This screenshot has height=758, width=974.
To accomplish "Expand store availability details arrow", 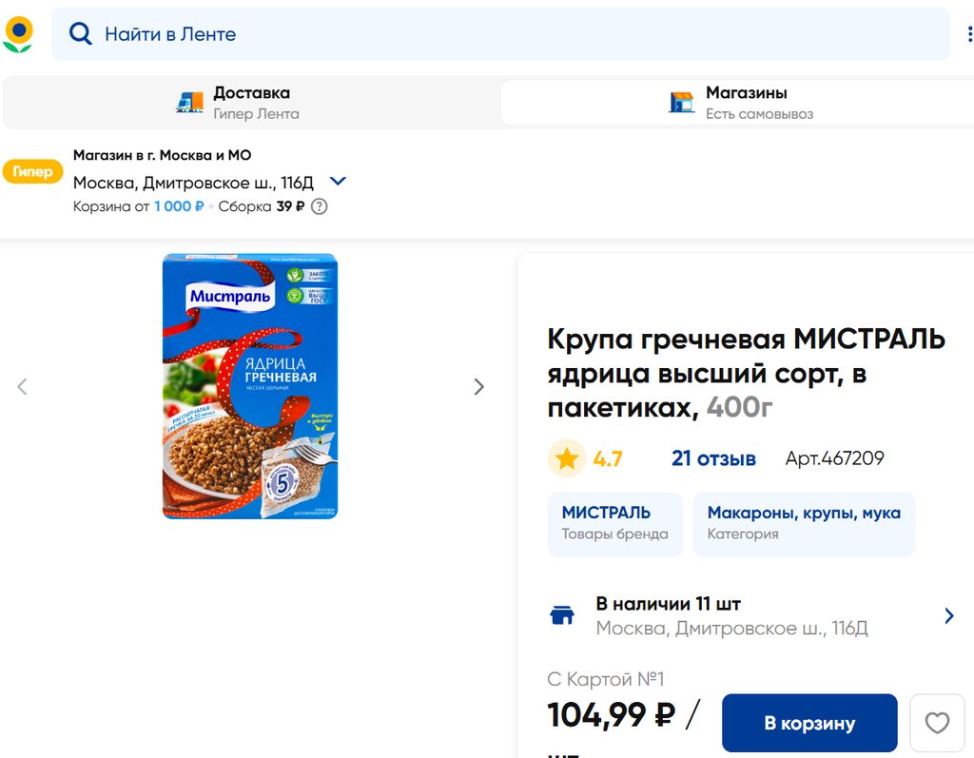I will coord(948,615).
